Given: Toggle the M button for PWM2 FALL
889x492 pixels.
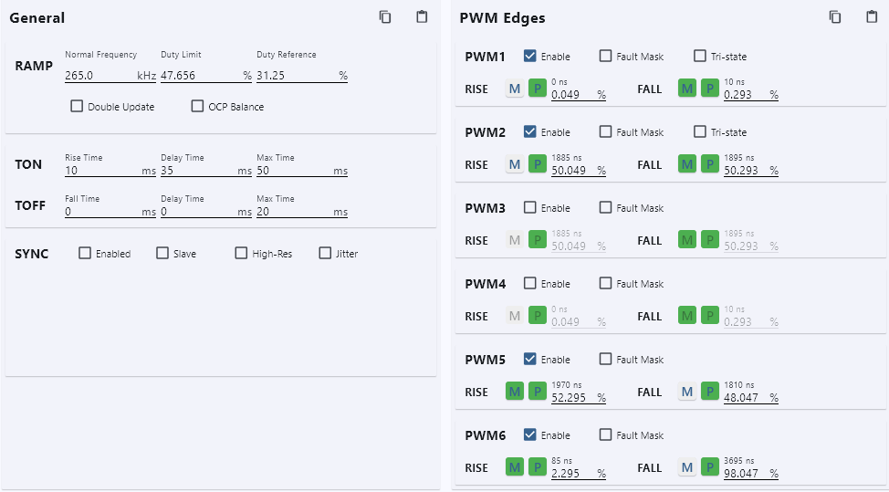Looking at the screenshot, I should click(x=687, y=164).
